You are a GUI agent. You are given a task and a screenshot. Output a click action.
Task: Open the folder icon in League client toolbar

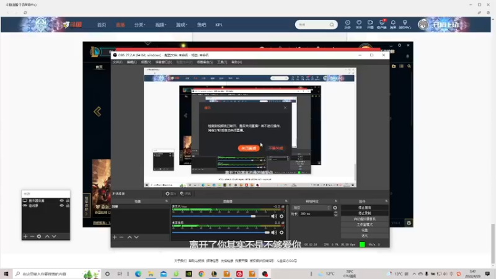click(394, 66)
